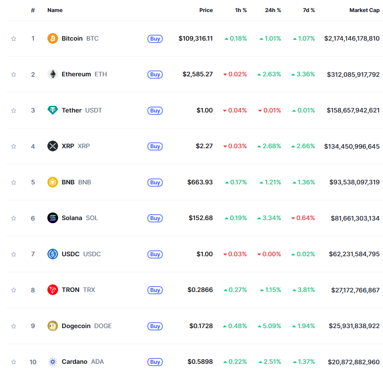Viewport: 383px width, 379px height.
Task: Click the XRP logo icon
Action: click(x=53, y=146)
